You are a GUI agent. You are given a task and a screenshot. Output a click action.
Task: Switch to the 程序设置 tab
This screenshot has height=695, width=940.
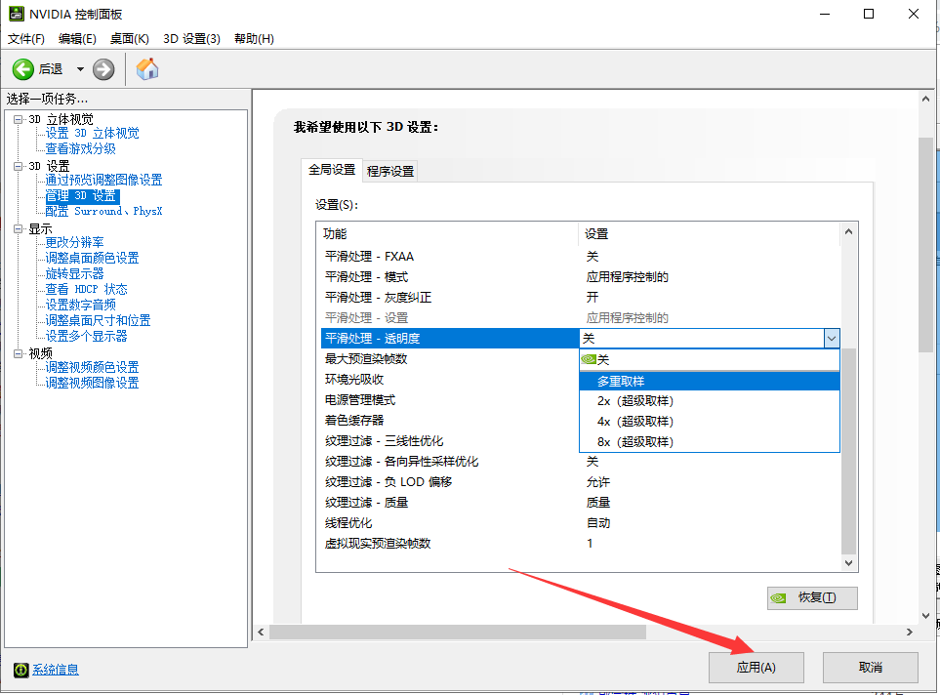pos(390,170)
